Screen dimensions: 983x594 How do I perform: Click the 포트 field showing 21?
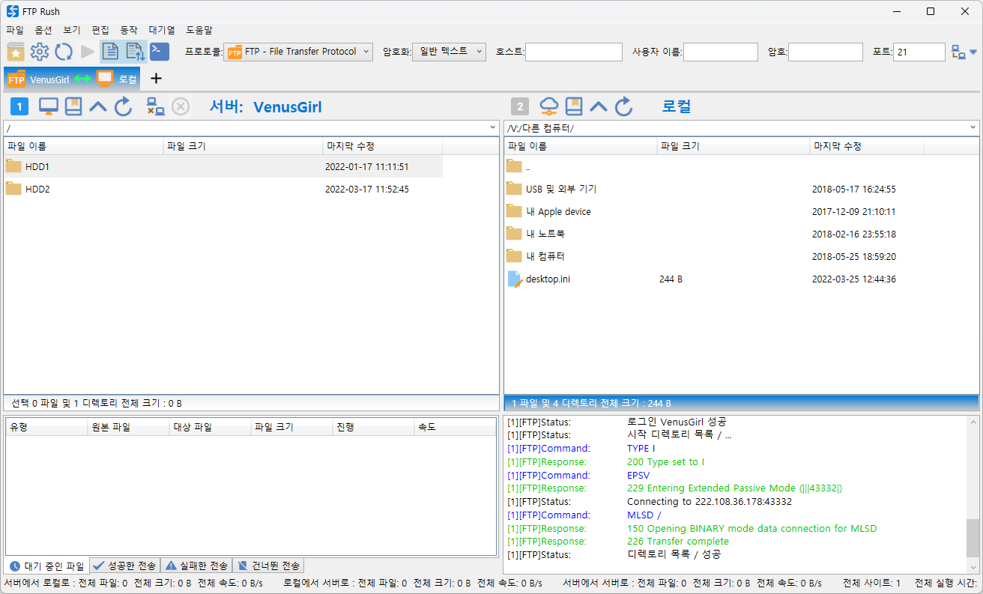click(919, 52)
